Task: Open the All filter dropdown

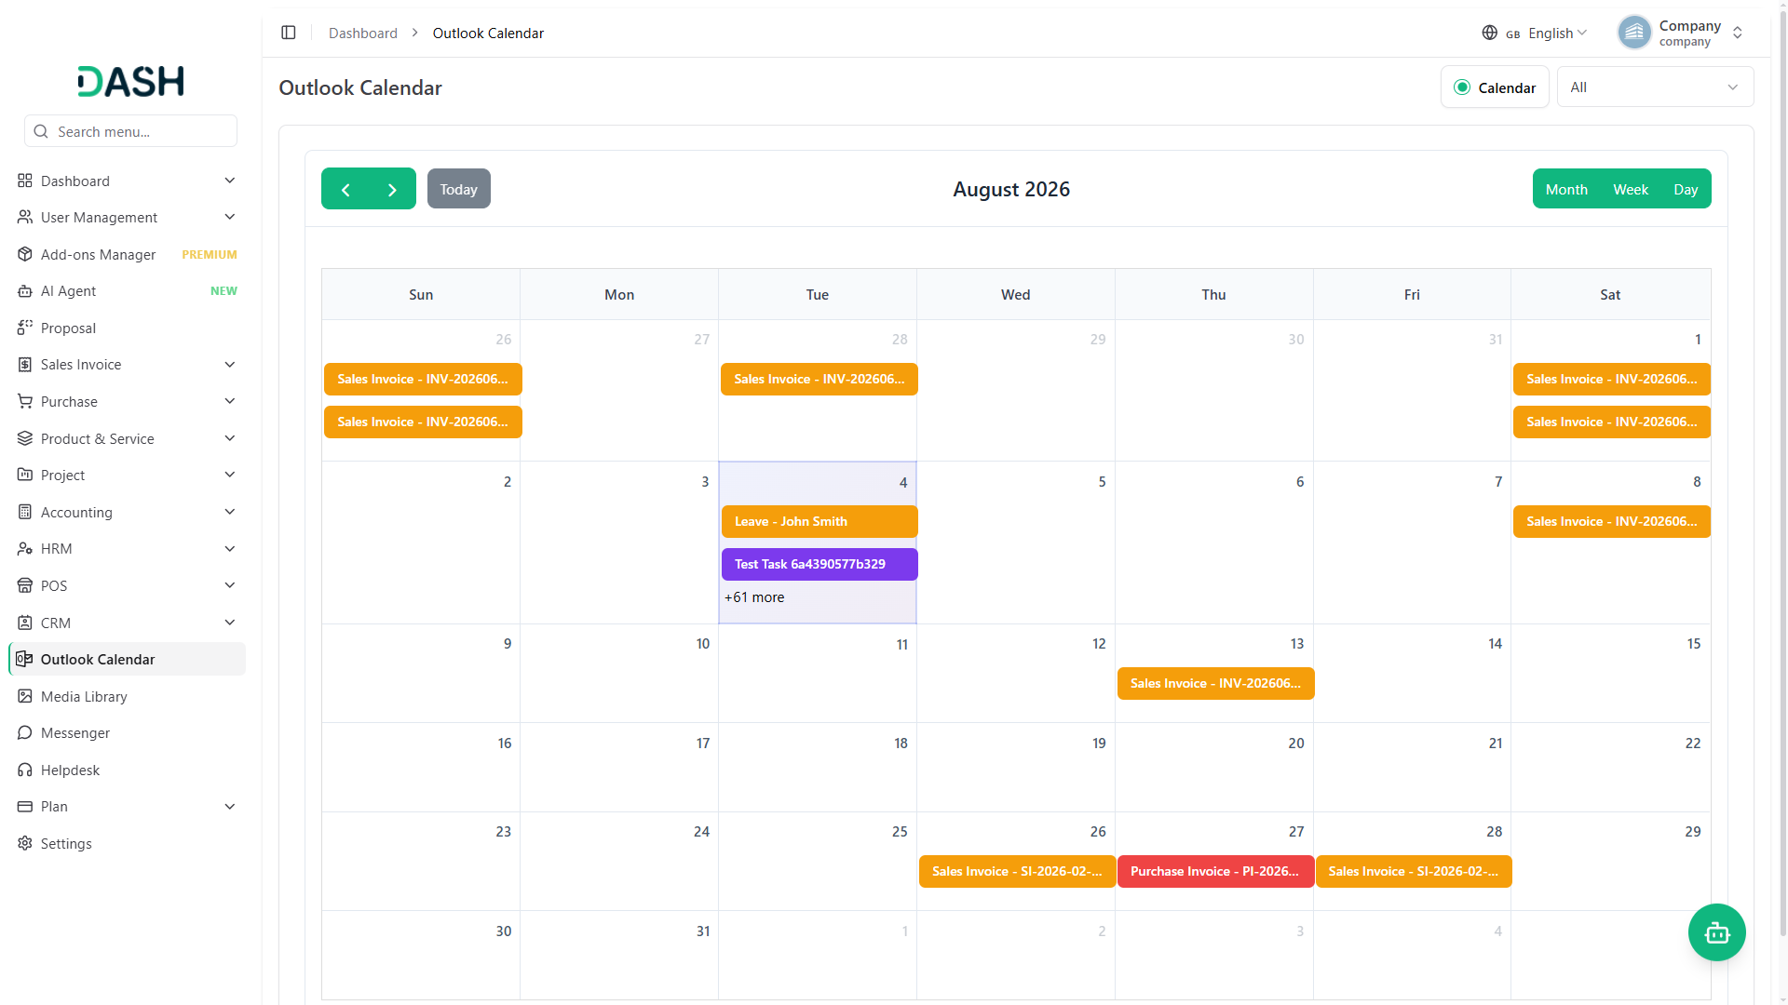Action: 1655,87
